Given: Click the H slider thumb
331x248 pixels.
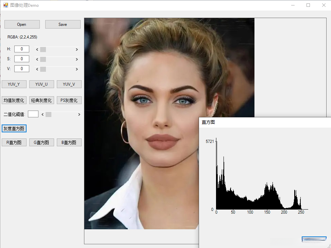Looking at the screenshot, I should pyautogui.click(x=43, y=49).
